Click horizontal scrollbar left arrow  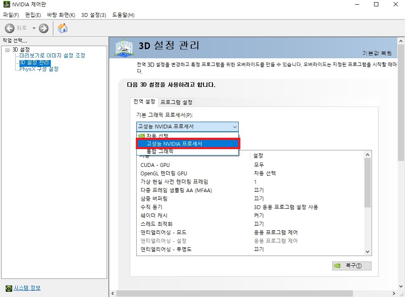coord(113,293)
